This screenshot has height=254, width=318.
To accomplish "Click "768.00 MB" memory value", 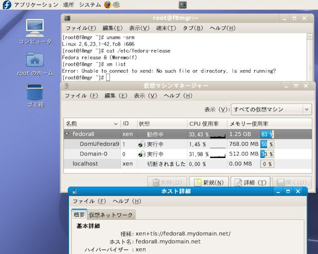I will point(244,144).
